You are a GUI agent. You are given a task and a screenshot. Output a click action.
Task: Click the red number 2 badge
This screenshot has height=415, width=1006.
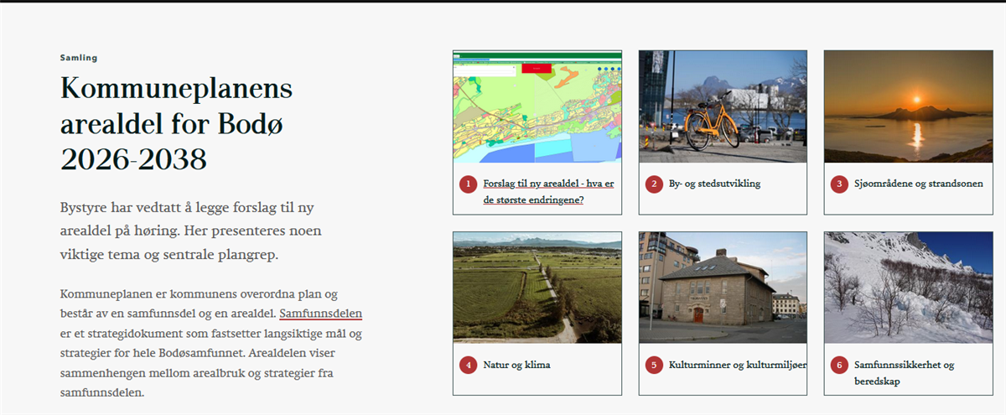pos(654,184)
